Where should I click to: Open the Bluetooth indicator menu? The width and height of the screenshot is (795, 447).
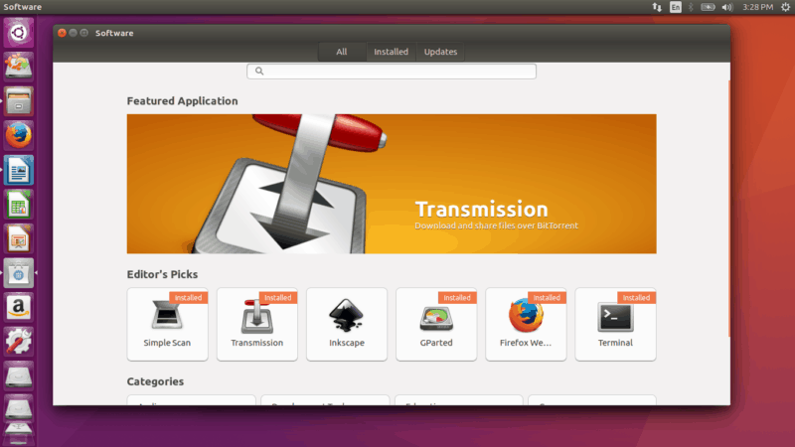tap(691, 7)
